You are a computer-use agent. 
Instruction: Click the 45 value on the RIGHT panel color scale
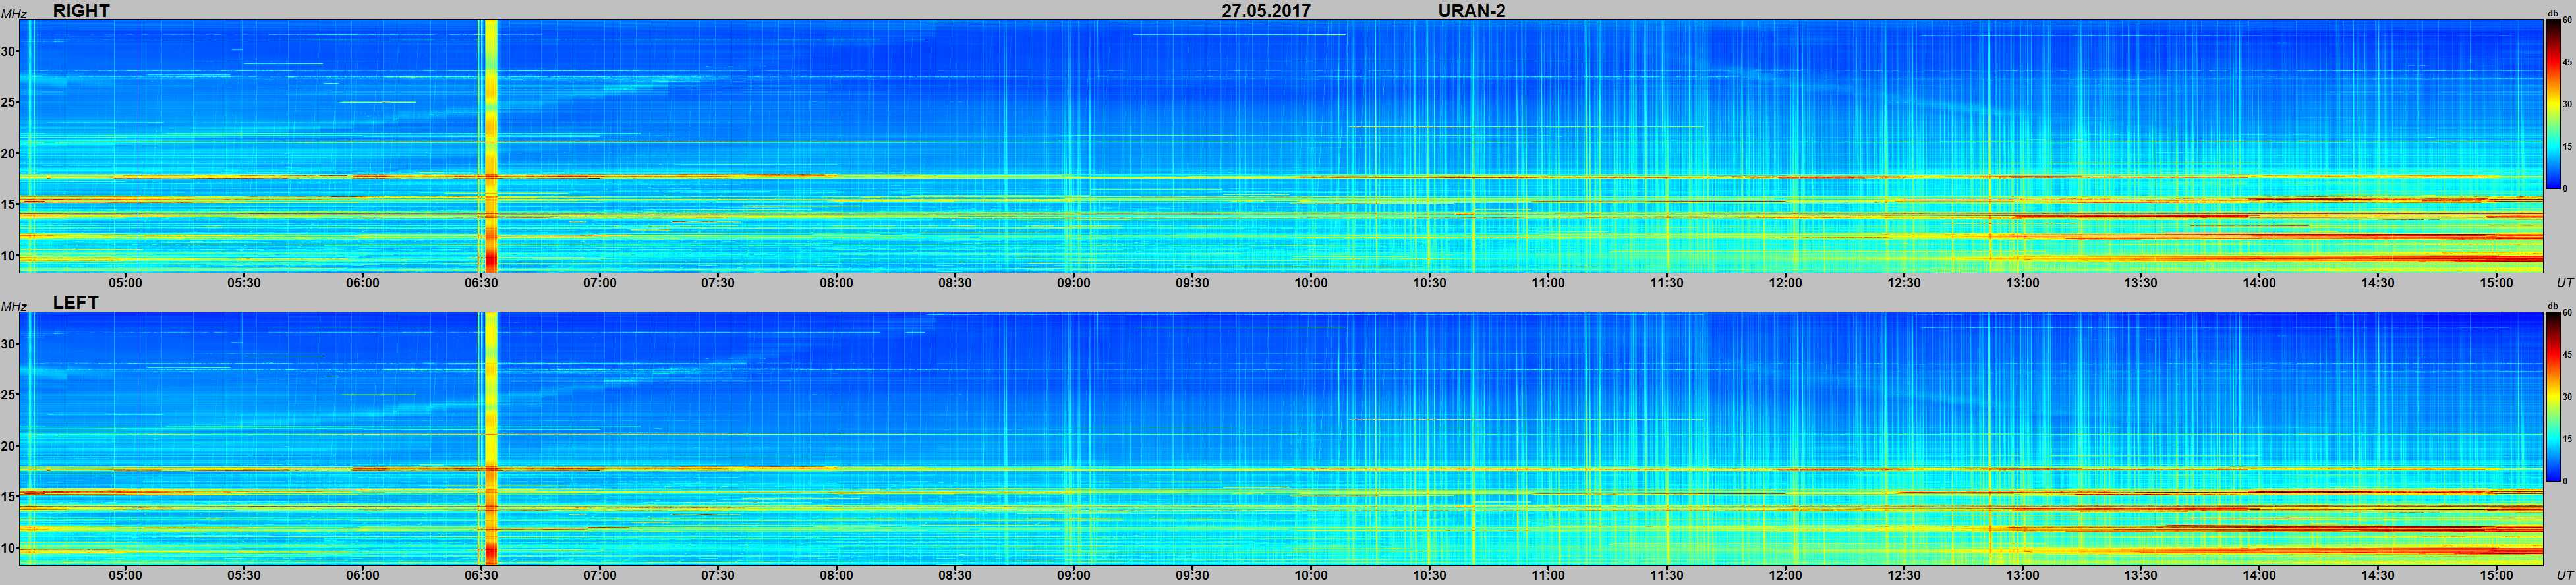click(x=2567, y=62)
